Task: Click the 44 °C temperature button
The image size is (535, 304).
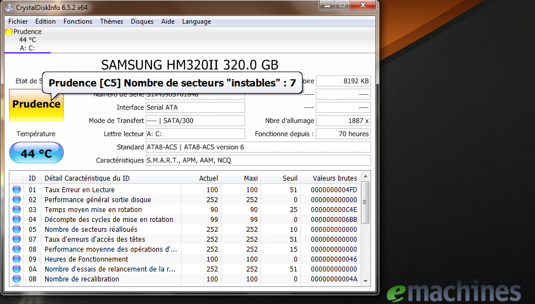Action: [36, 153]
